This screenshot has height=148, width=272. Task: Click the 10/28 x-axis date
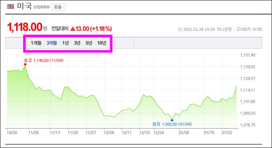[x=12, y=133]
